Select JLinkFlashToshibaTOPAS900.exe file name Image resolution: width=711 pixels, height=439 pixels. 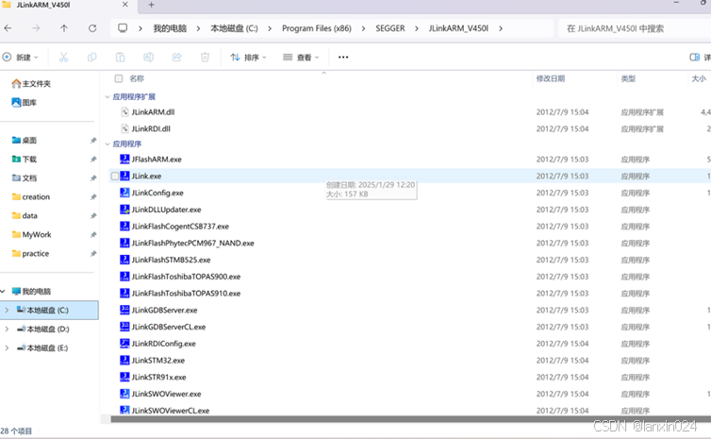(x=186, y=277)
